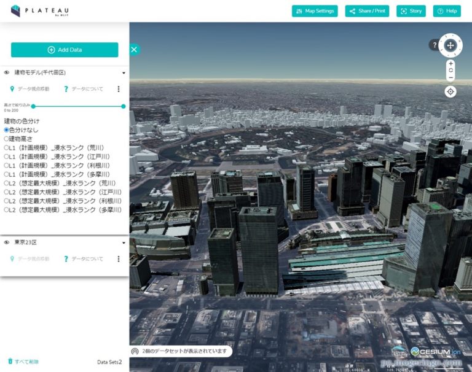The width and height of the screenshot is (472, 372).
Task: Click the Add Data button
Action: tap(65, 50)
